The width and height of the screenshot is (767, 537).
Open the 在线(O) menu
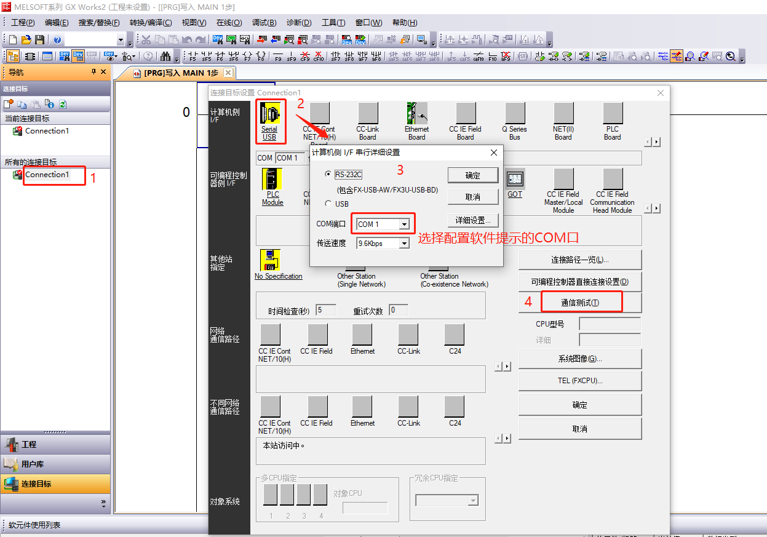tap(229, 23)
